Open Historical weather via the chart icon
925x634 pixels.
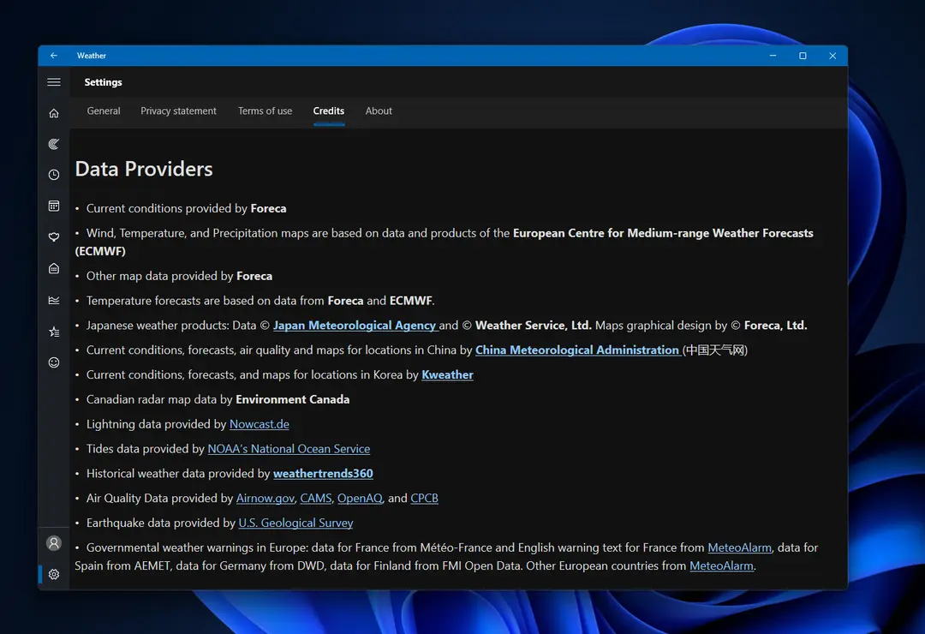coord(54,301)
